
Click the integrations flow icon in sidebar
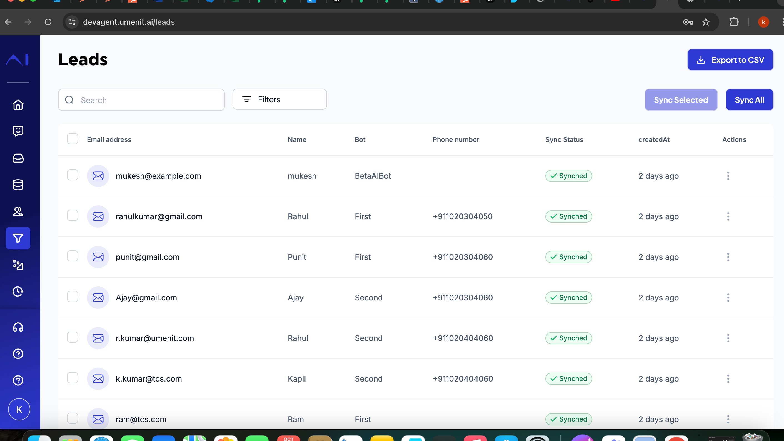[x=18, y=265]
